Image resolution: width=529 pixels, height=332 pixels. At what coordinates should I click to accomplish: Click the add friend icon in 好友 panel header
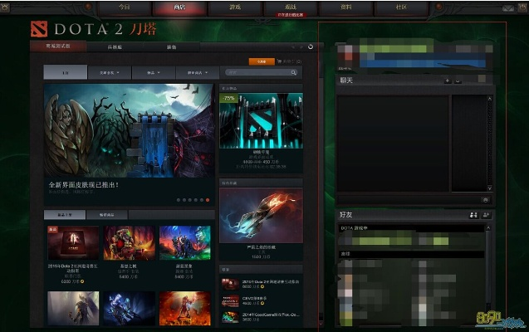[x=486, y=215]
